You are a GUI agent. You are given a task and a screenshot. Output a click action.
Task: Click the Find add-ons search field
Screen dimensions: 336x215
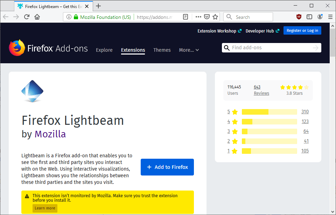click(271, 48)
